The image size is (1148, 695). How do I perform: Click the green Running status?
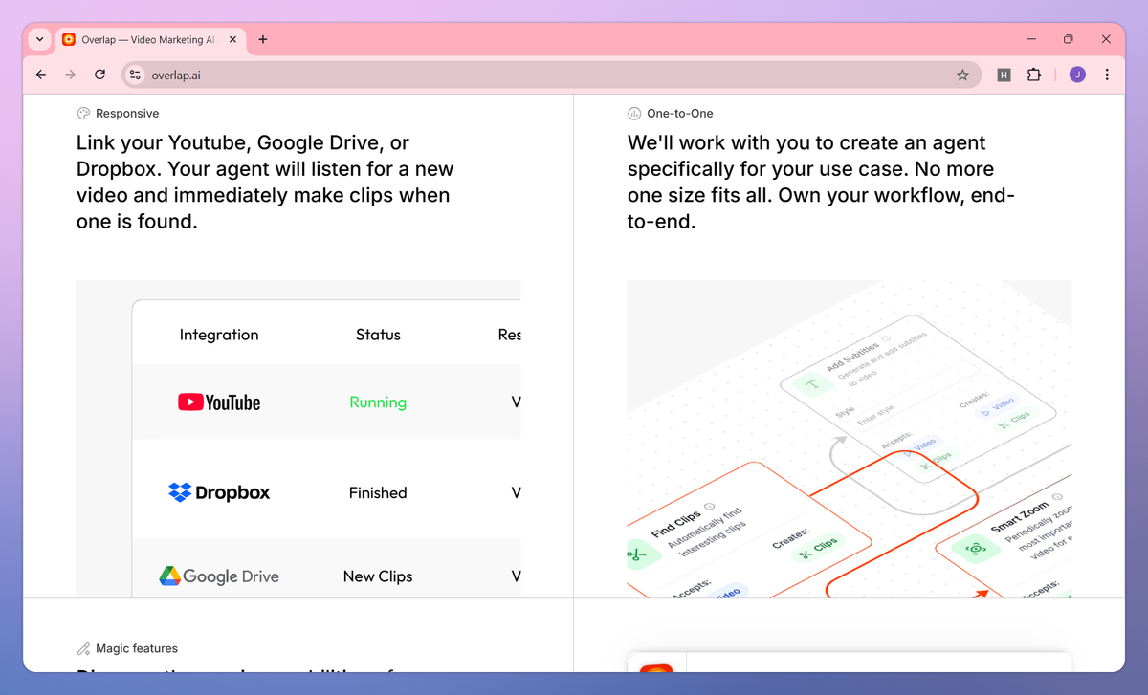tap(378, 402)
